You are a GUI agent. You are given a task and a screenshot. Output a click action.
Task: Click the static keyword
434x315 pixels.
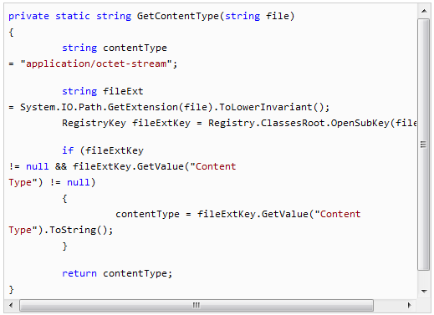(73, 16)
